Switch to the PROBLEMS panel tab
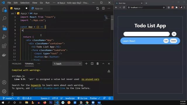Viewport: 187px width, 105px height. click(x=17, y=64)
